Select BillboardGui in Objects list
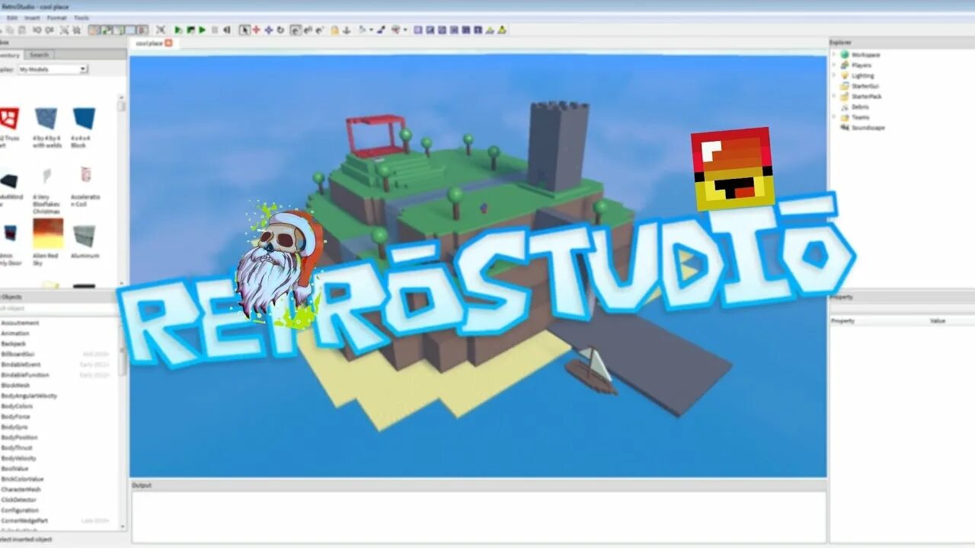This screenshot has height=548, width=975. tap(18, 354)
